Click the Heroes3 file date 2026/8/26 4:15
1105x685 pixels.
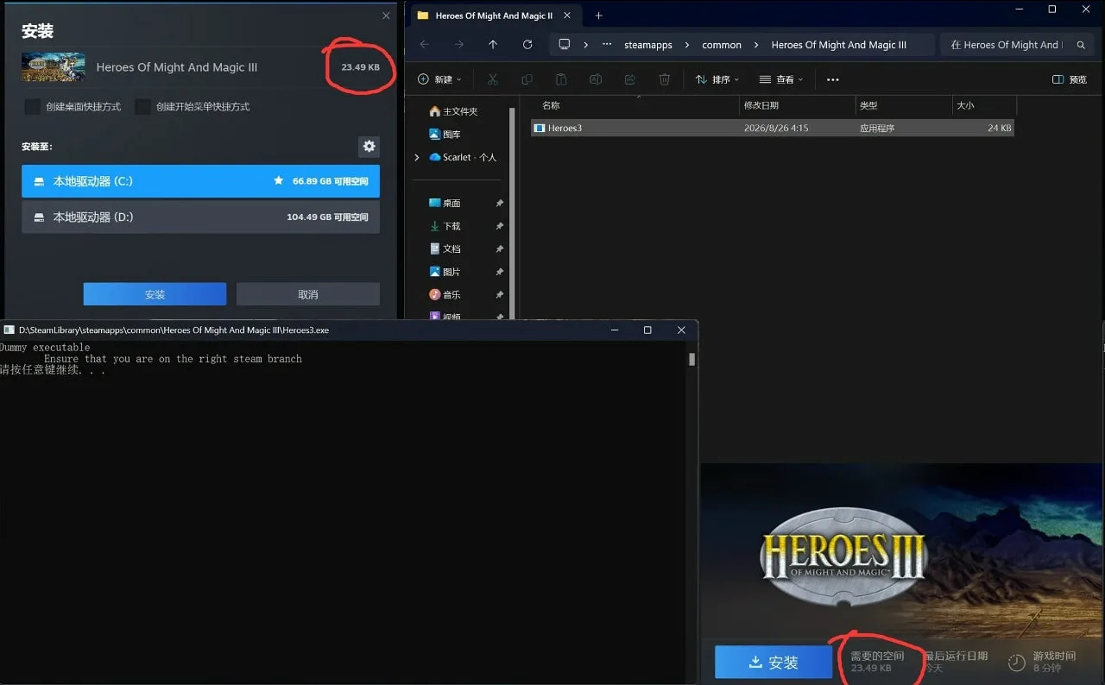coord(775,128)
